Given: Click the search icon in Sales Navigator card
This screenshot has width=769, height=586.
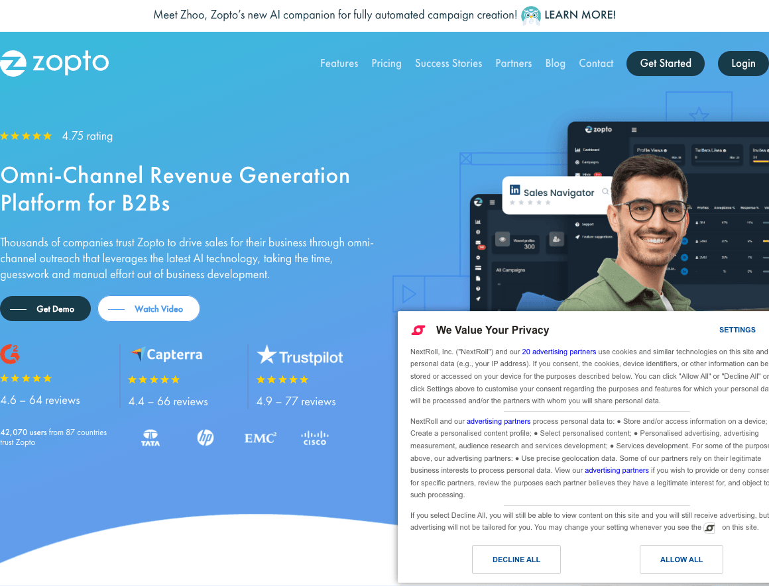Looking at the screenshot, I should (x=605, y=191).
